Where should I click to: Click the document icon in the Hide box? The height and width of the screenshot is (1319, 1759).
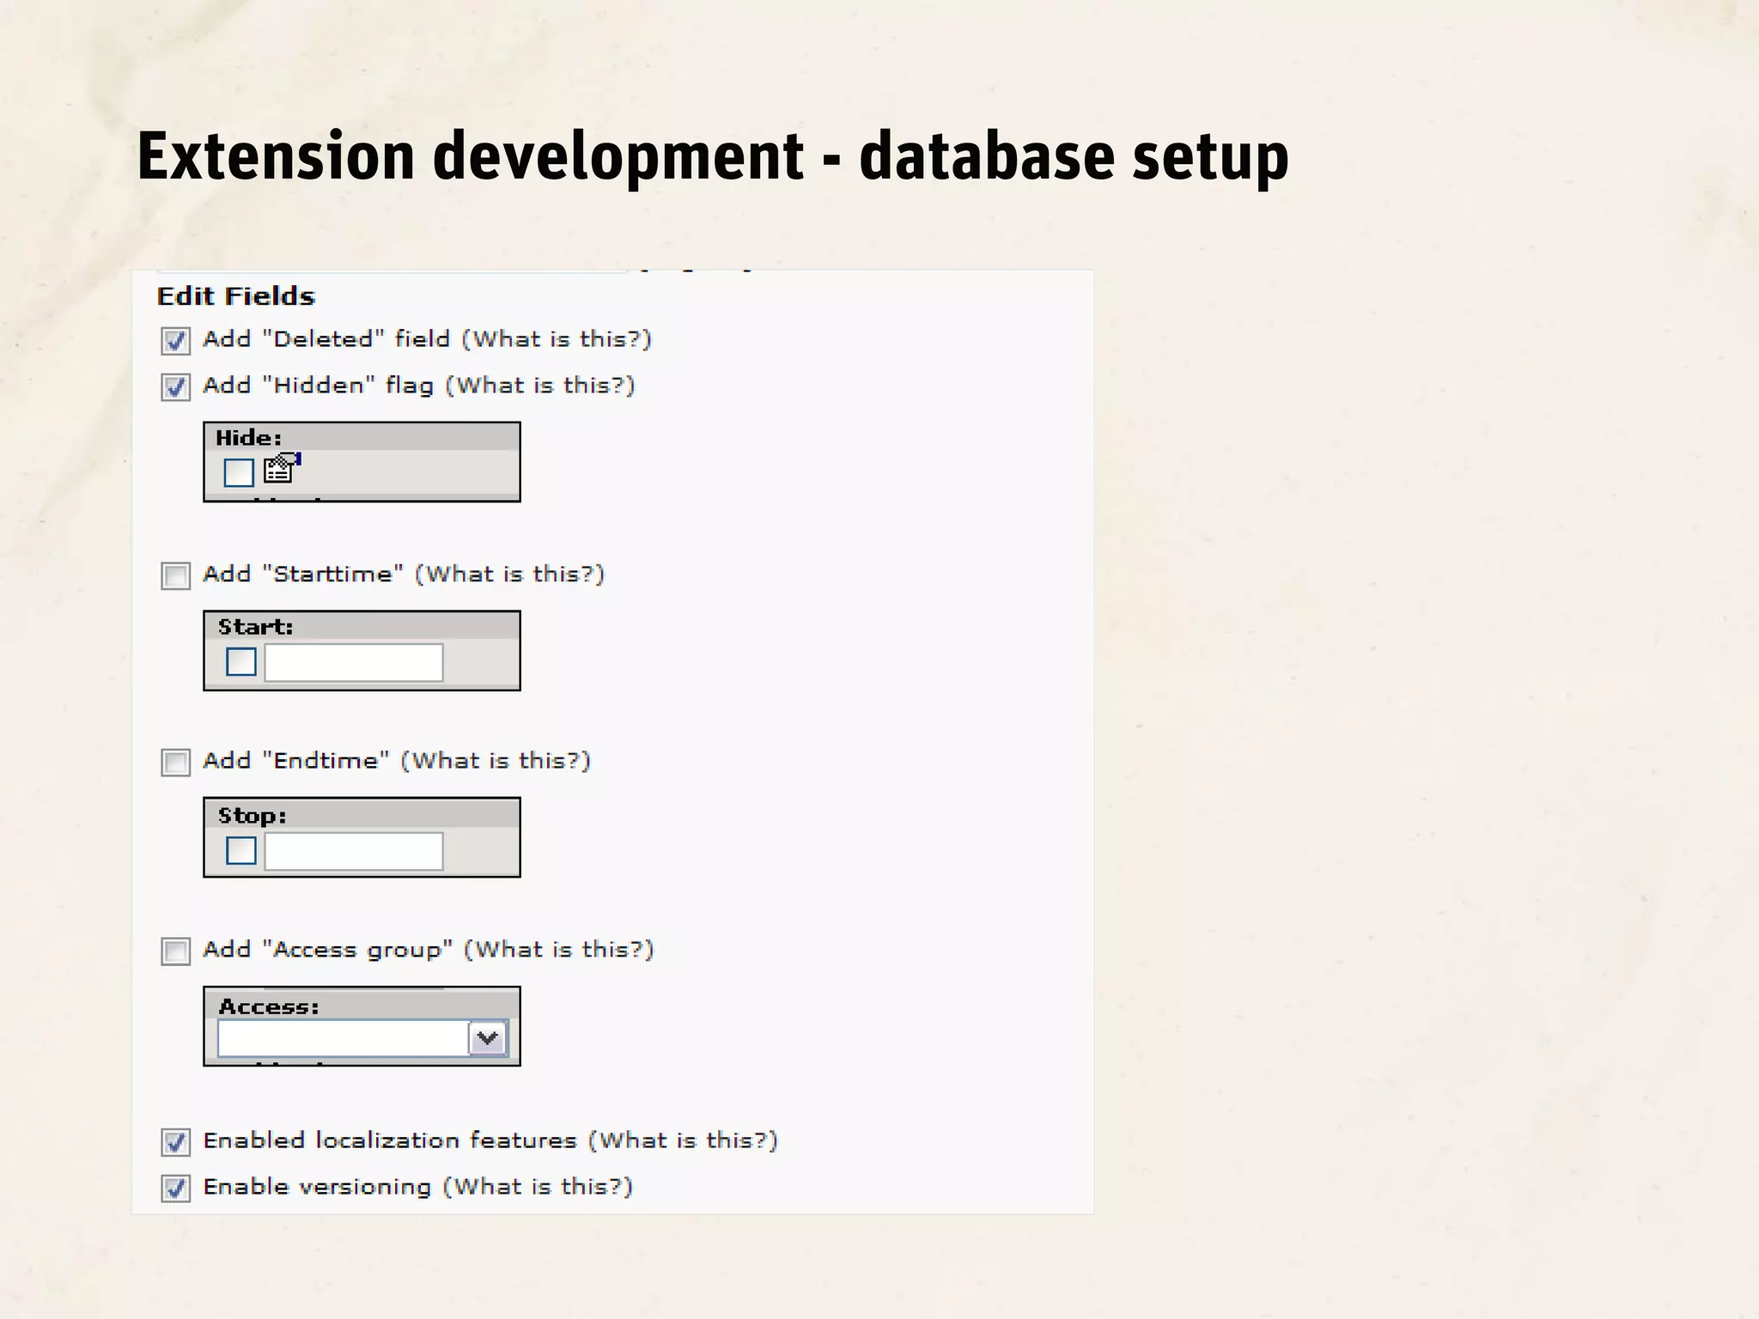[282, 469]
